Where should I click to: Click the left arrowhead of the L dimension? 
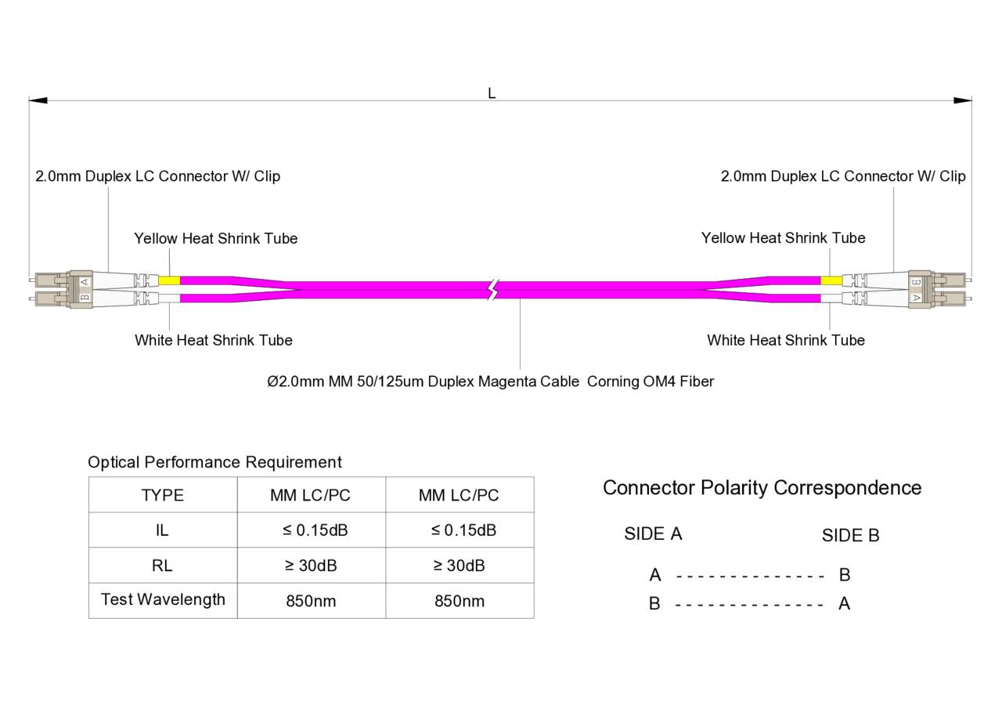point(38,100)
